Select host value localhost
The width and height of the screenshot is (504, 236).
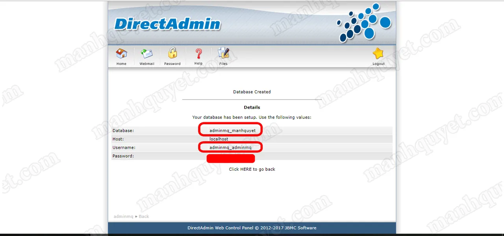[219, 139]
